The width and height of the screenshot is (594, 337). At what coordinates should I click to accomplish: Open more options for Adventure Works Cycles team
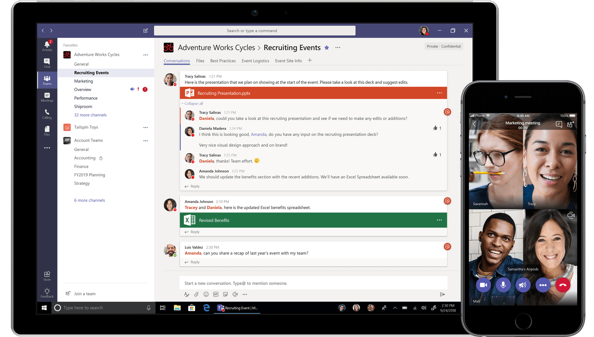[x=146, y=55]
